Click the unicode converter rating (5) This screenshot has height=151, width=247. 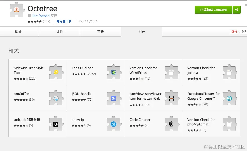[23, 125]
